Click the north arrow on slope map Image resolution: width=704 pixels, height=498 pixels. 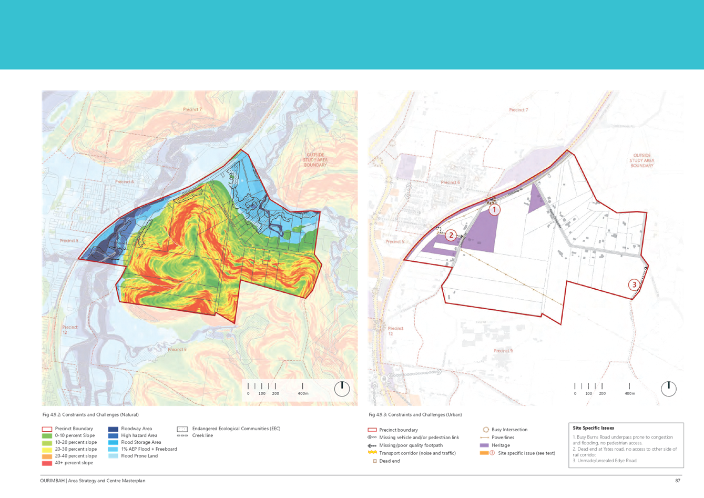(342, 389)
